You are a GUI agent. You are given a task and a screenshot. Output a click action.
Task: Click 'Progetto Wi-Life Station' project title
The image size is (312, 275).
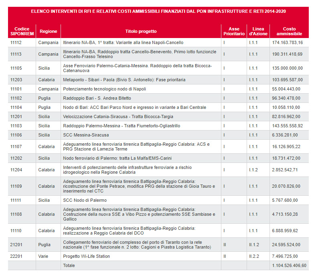[x=86, y=256]
